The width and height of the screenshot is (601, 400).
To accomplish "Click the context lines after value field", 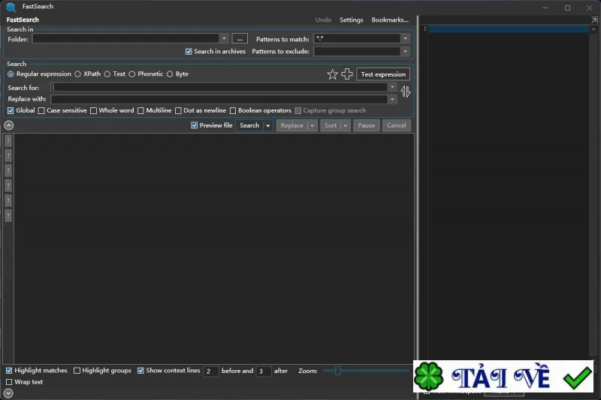I will pyautogui.click(x=264, y=371).
